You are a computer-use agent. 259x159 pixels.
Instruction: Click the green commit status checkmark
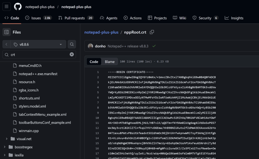point(154,46)
